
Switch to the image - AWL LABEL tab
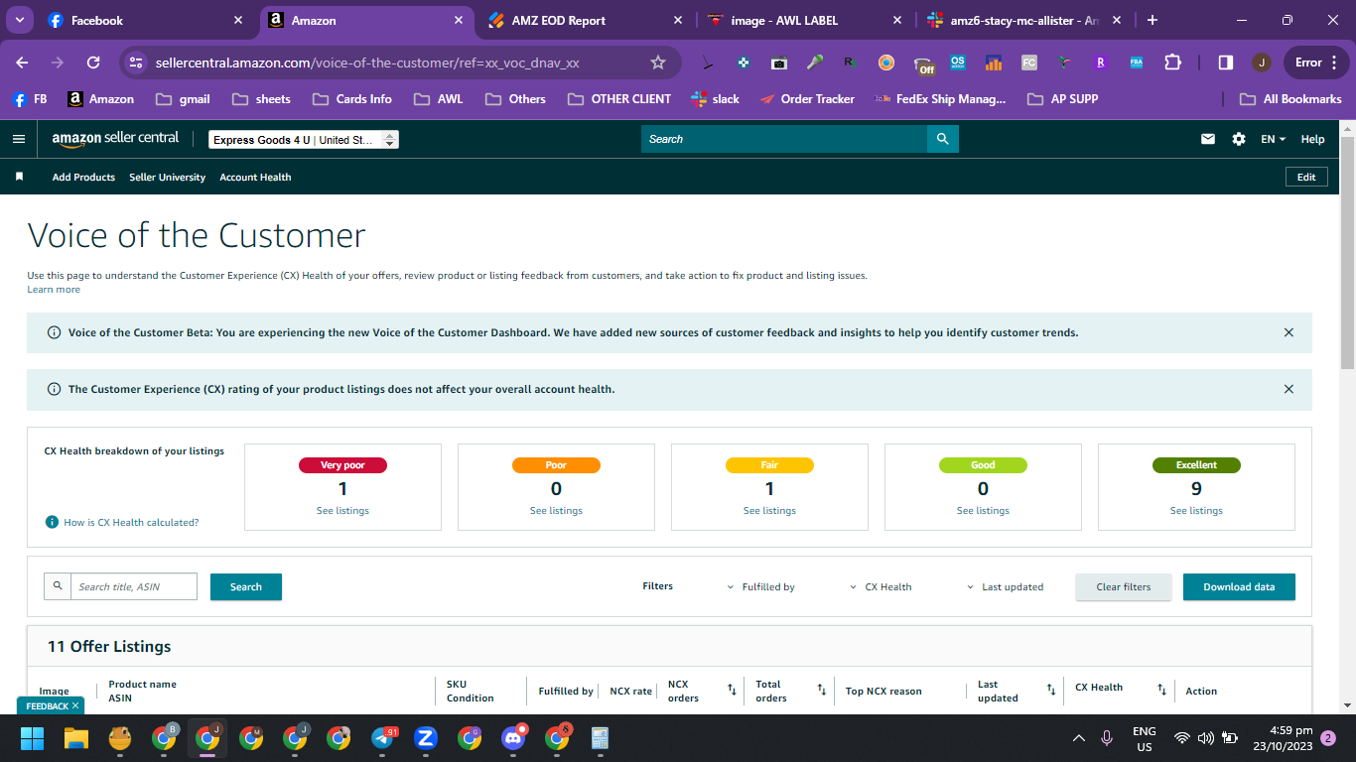tap(805, 20)
